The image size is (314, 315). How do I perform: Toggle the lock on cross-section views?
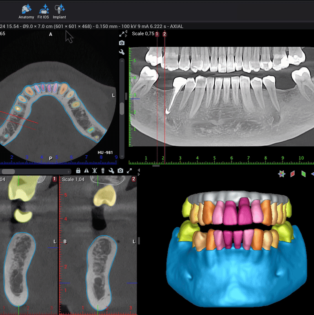click(x=78, y=171)
